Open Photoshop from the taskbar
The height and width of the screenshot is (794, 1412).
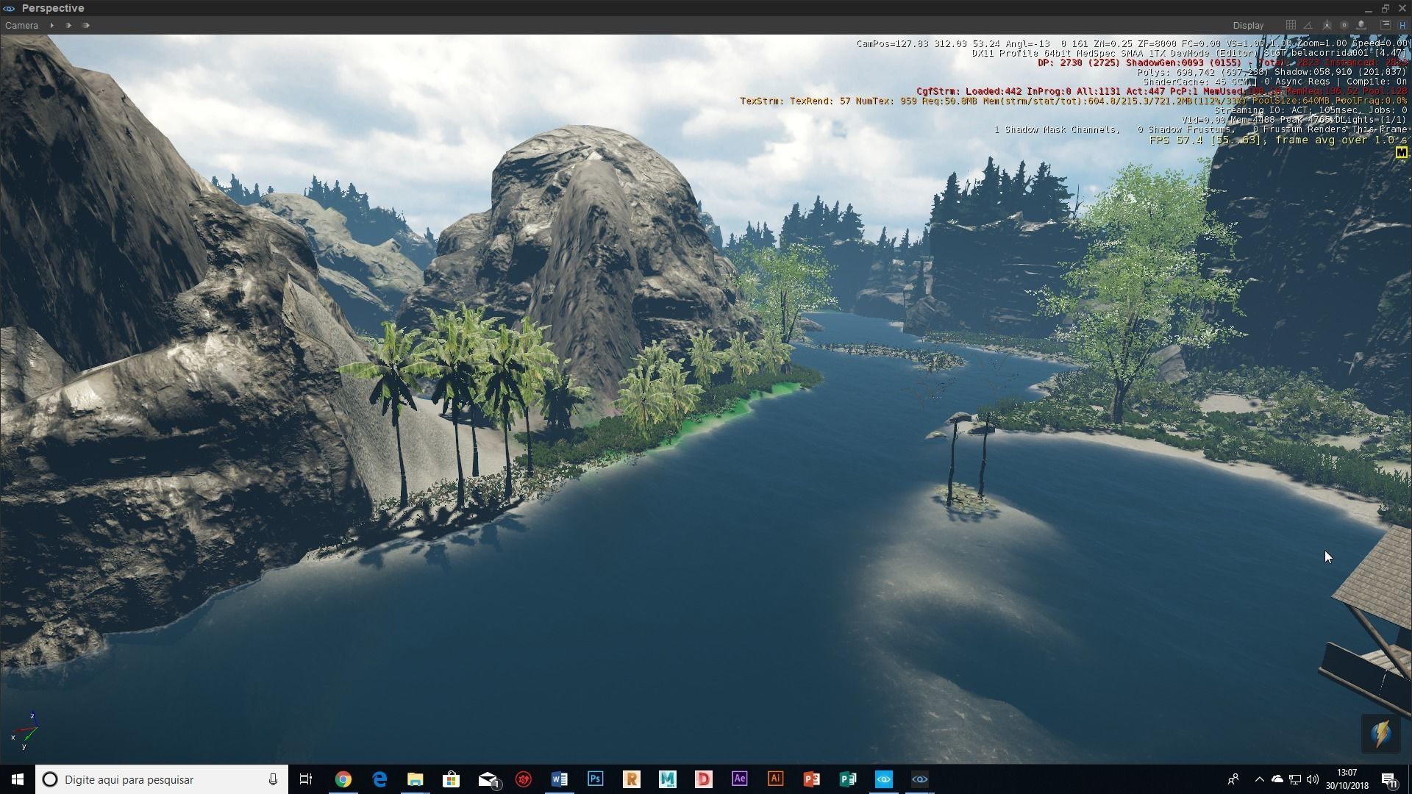[595, 779]
